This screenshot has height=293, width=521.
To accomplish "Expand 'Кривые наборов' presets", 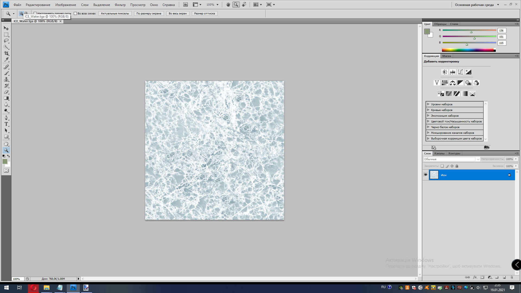I will (428, 110).
